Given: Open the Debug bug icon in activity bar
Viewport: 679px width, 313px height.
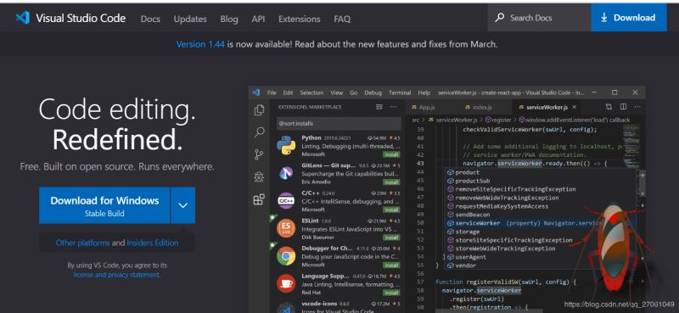Looking at the screenshot, I should 259,176.
